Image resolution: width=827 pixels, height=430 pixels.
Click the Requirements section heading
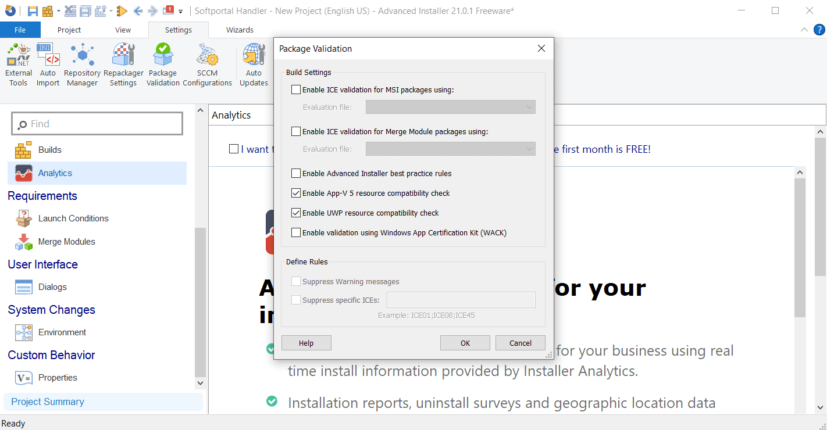(42, 196)
